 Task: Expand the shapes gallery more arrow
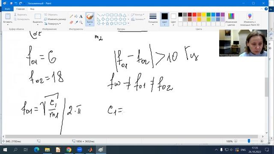[x=128, y=24]
